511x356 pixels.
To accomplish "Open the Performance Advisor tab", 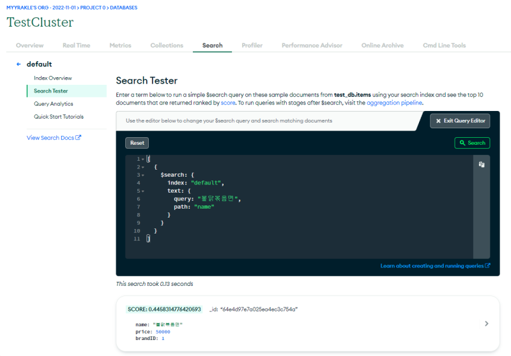I will [312, 46].
